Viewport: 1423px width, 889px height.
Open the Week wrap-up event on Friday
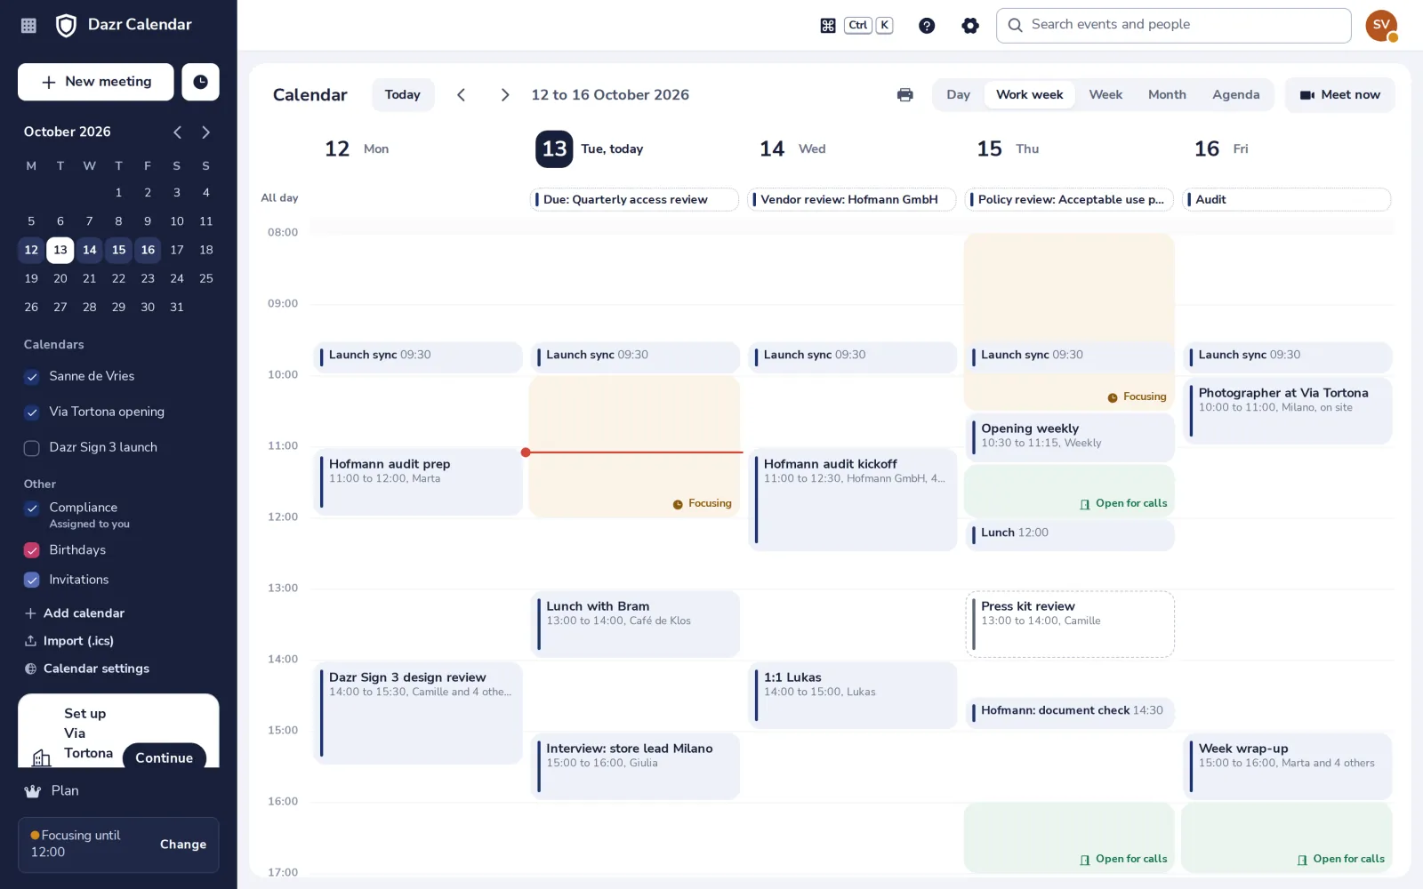[1287, 766]
